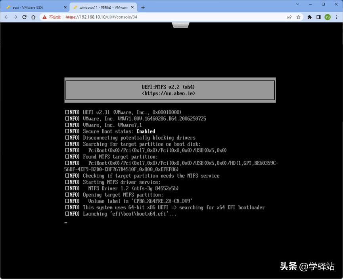Click the favicon on the windows11 console tab
The width and height of the screenshot is (343, 279).
click(75, 7)
